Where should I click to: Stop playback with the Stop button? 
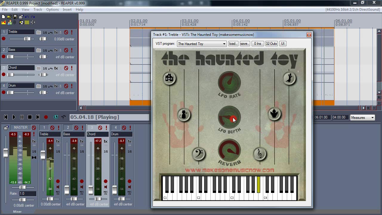(x=30, y=117)
